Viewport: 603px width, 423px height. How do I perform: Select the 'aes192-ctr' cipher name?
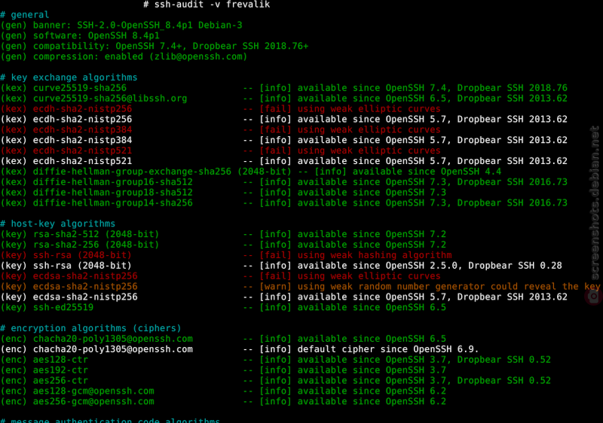pos(60,370)
